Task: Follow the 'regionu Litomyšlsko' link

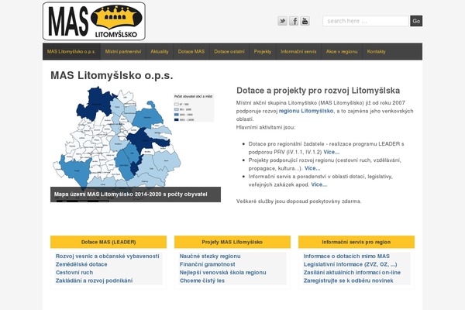Action: (x=306, y=111)
